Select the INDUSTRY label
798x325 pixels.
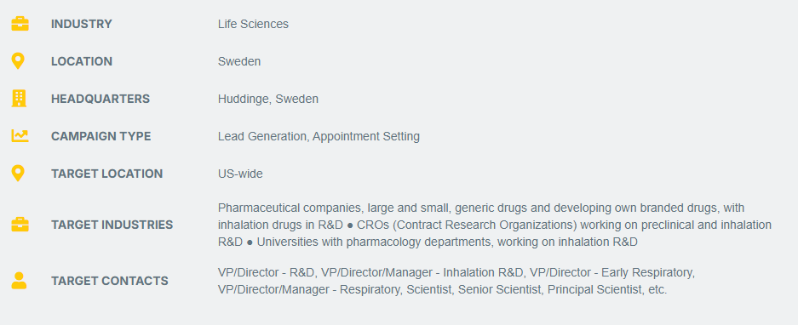(82, 24)
